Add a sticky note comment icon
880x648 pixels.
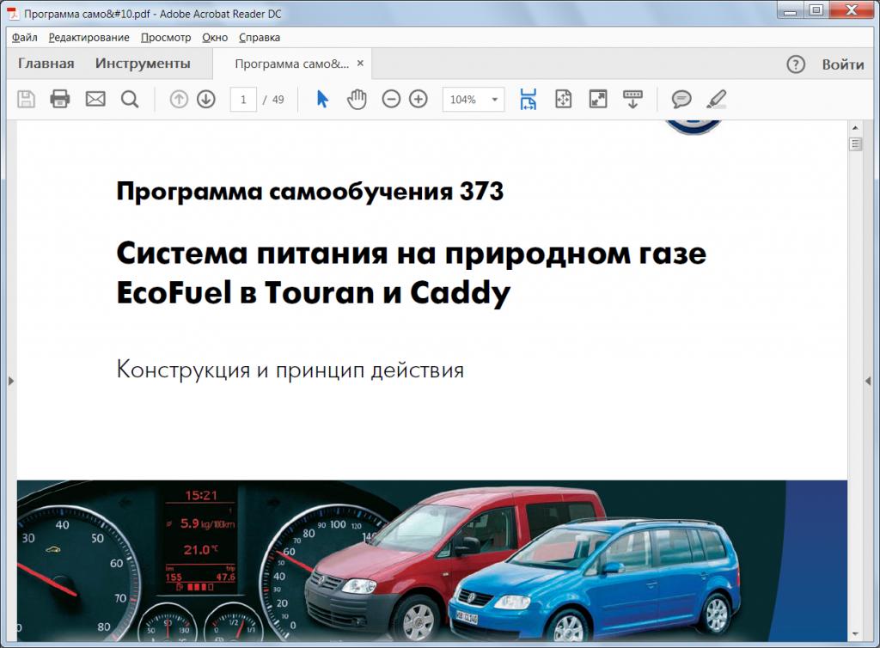point(681,100)
